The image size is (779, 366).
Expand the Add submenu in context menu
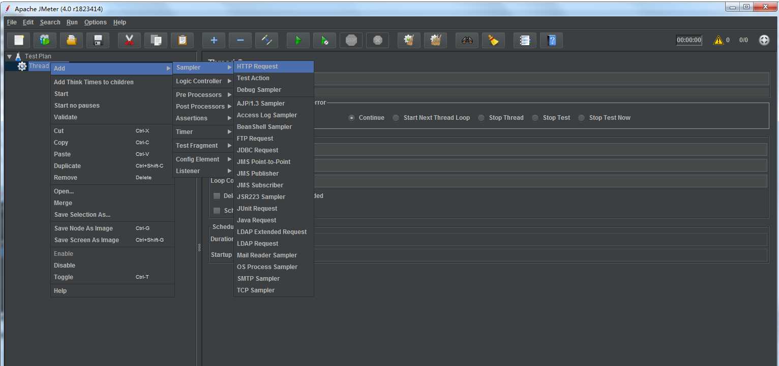112,68
